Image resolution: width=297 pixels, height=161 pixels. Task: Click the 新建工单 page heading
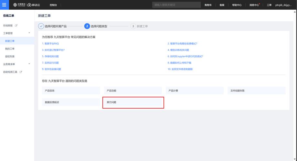tap(44, 16)
